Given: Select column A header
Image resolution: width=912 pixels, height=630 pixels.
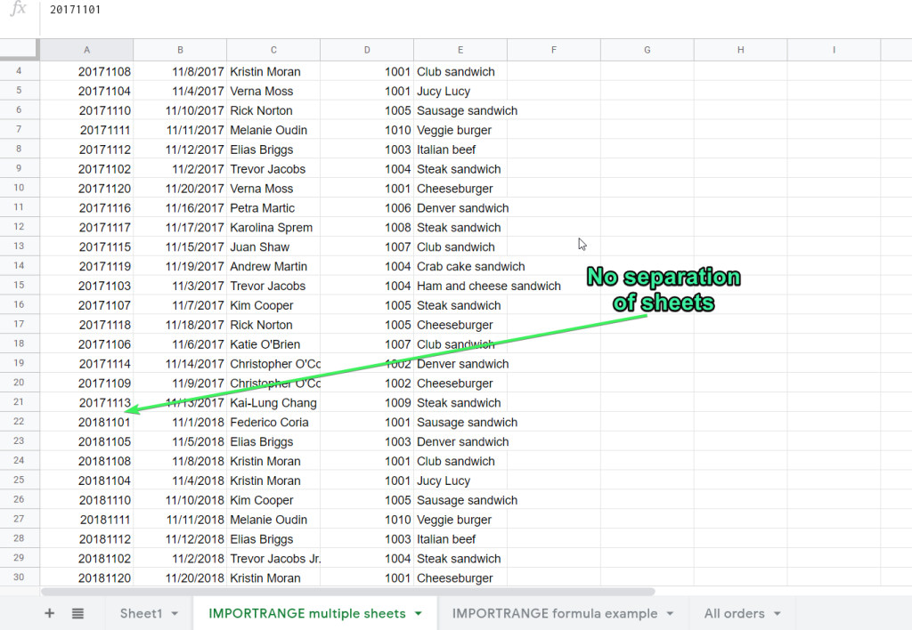Looking at the screenshot, I should (x=86, y=50).
